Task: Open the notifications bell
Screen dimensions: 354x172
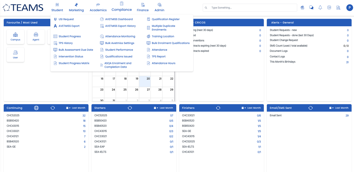Action: (320, 8)
